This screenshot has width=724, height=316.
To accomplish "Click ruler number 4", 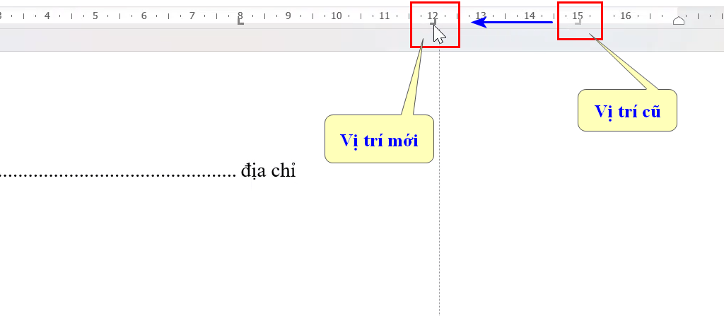I will pos(47,16).
